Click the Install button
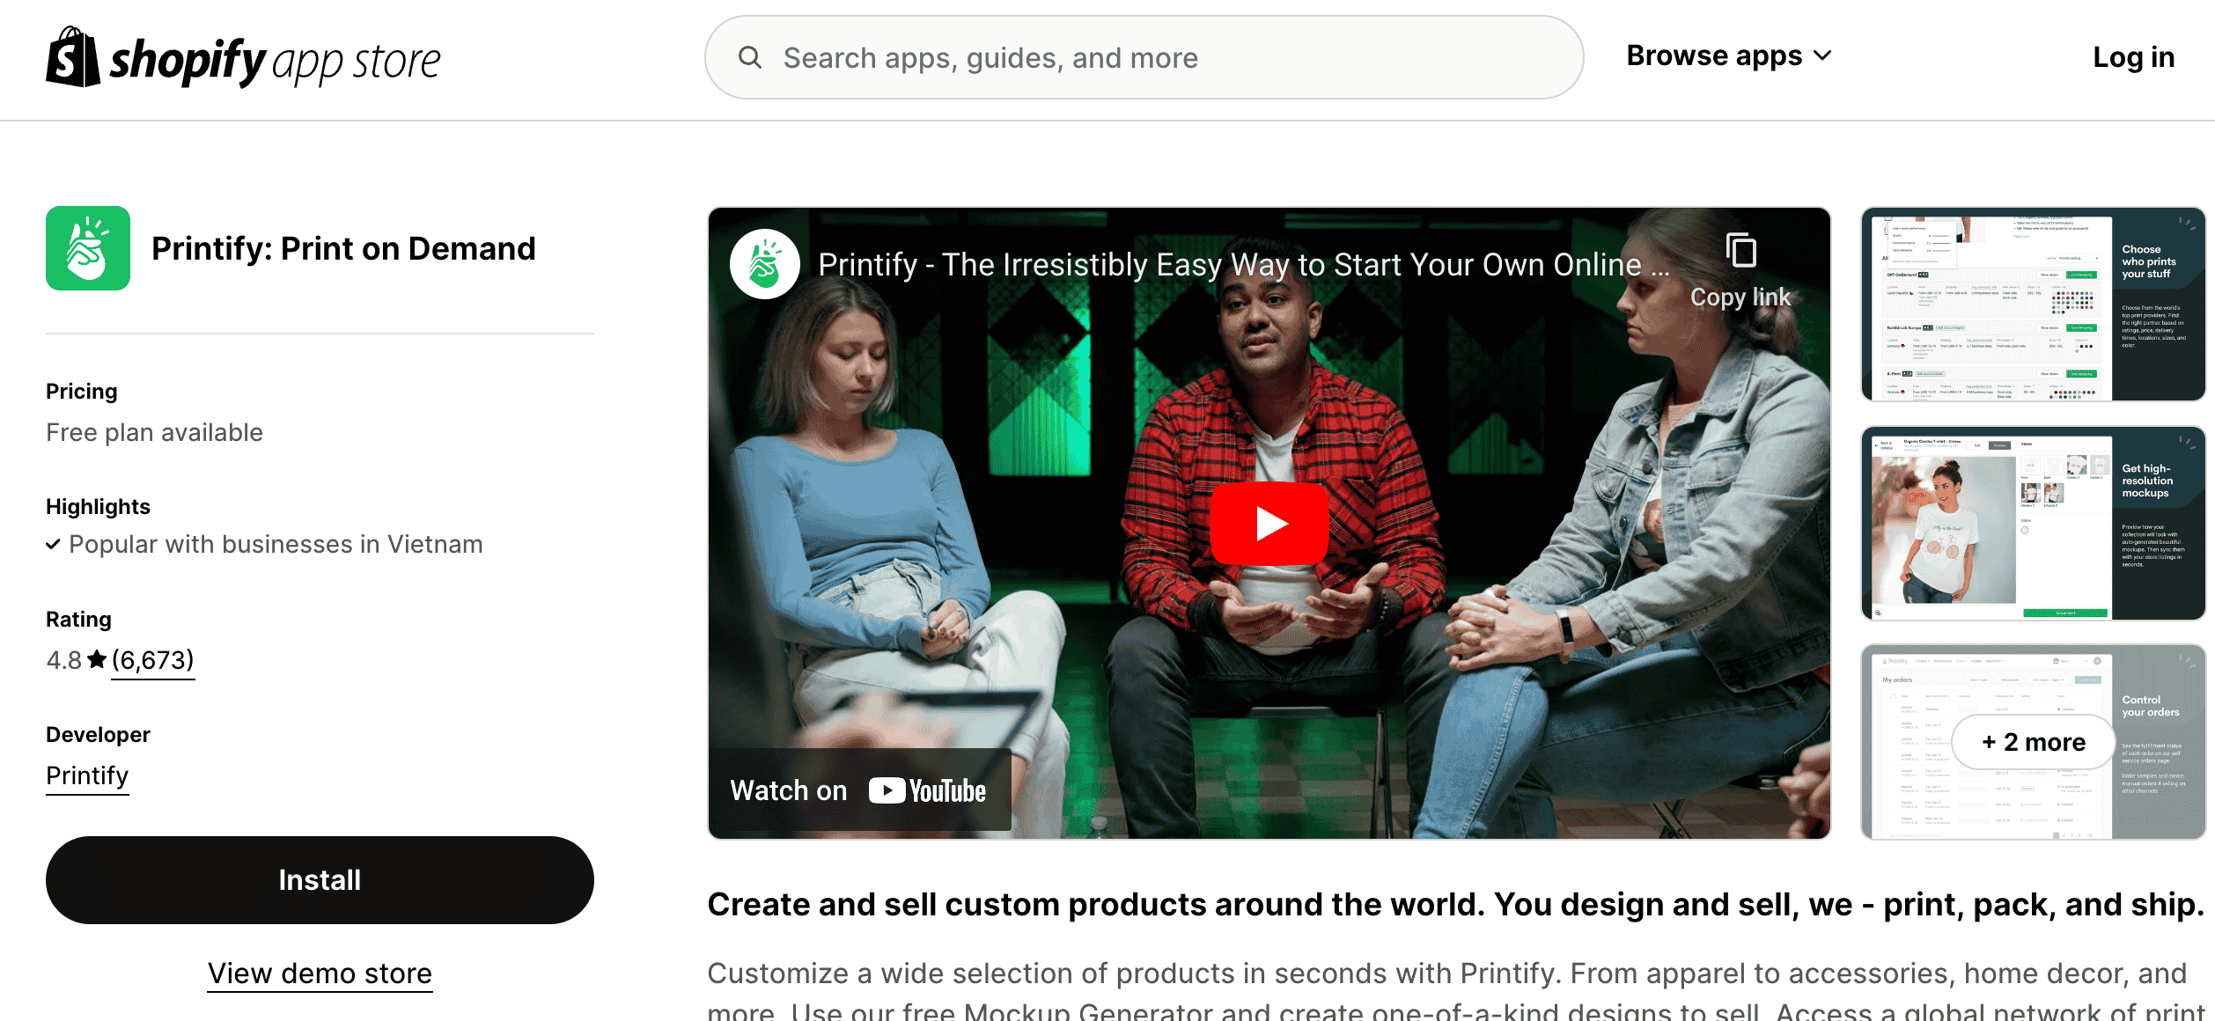2215x1021 pixels. click(320, 880)
